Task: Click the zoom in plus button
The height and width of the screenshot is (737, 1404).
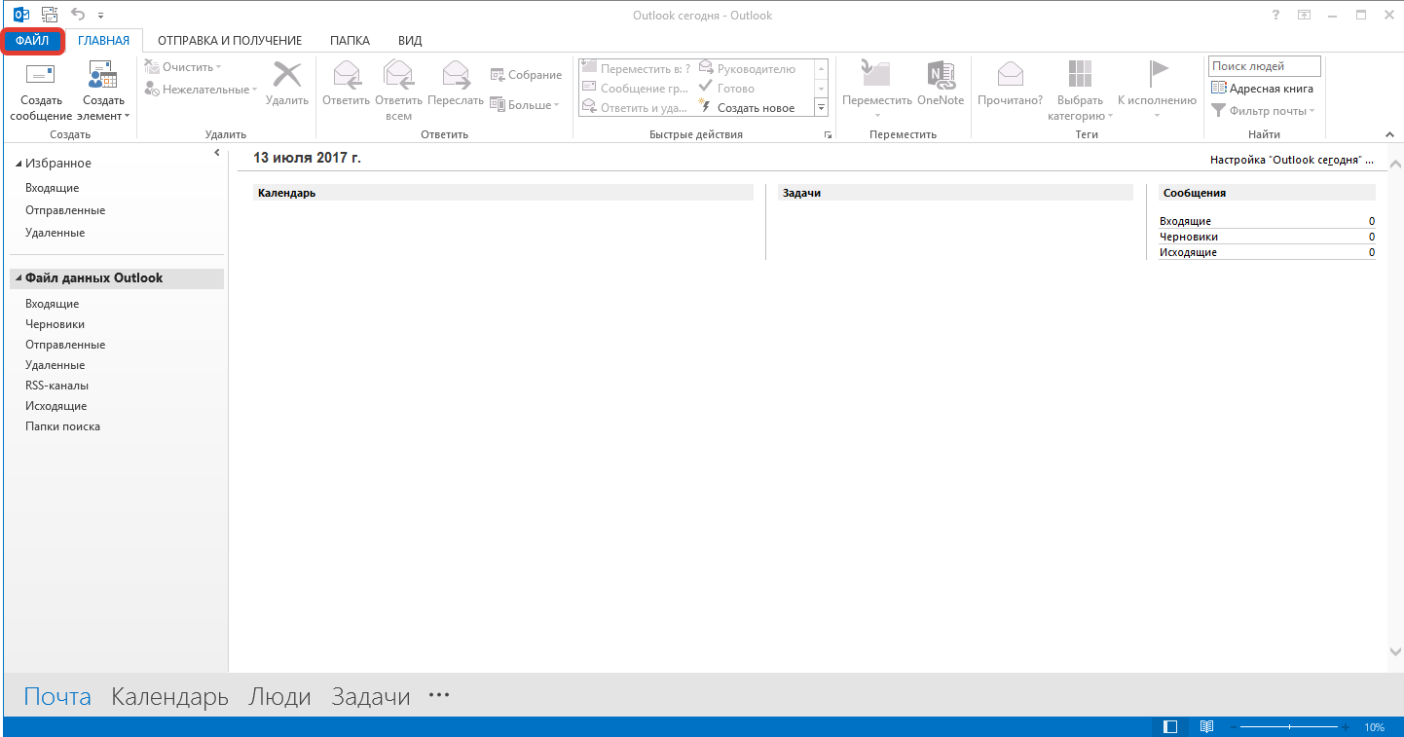Action: [1348, 727]
